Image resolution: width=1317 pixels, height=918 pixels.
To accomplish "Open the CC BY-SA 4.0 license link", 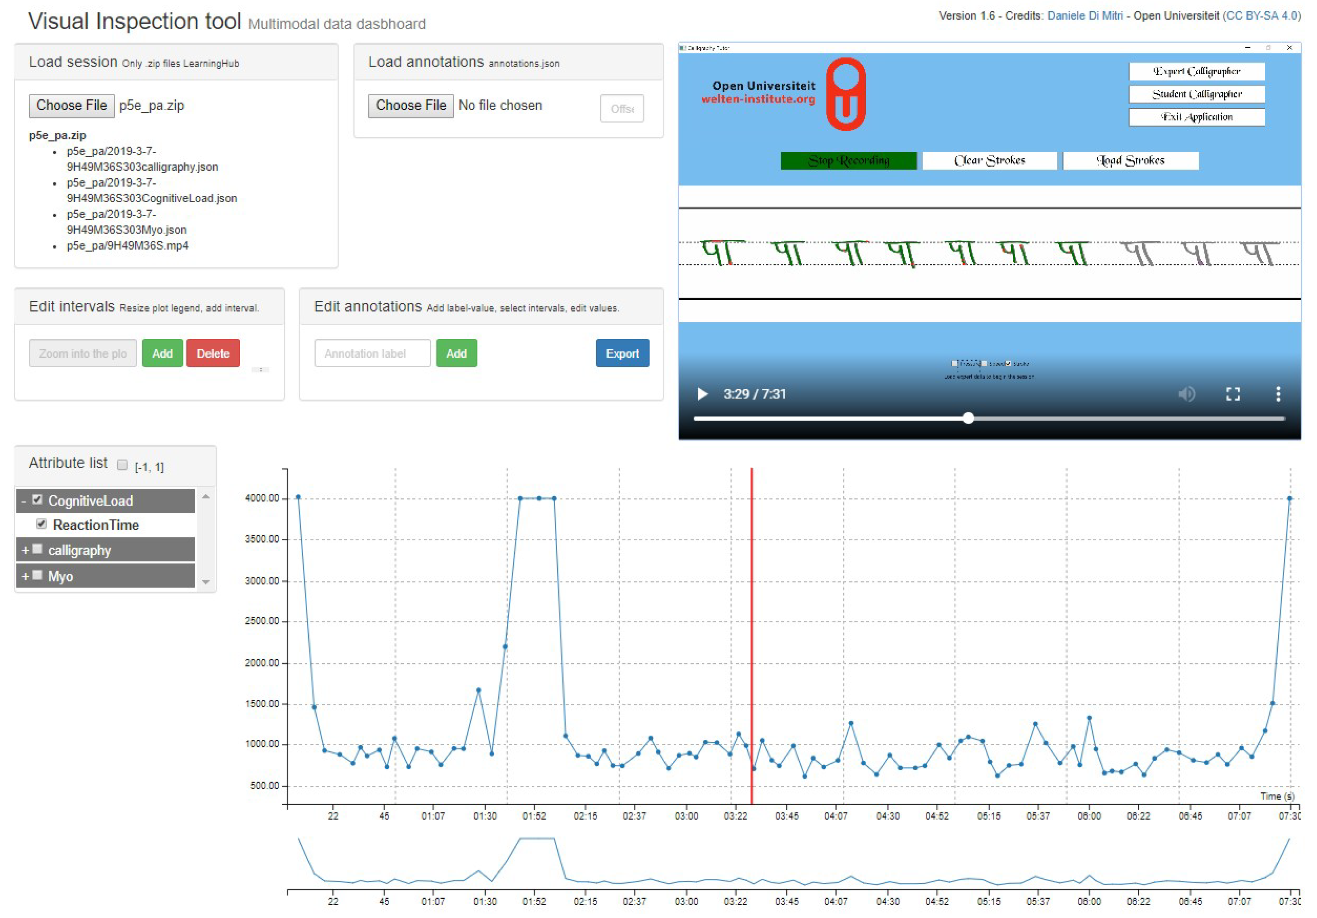I will coord(1261,16).
